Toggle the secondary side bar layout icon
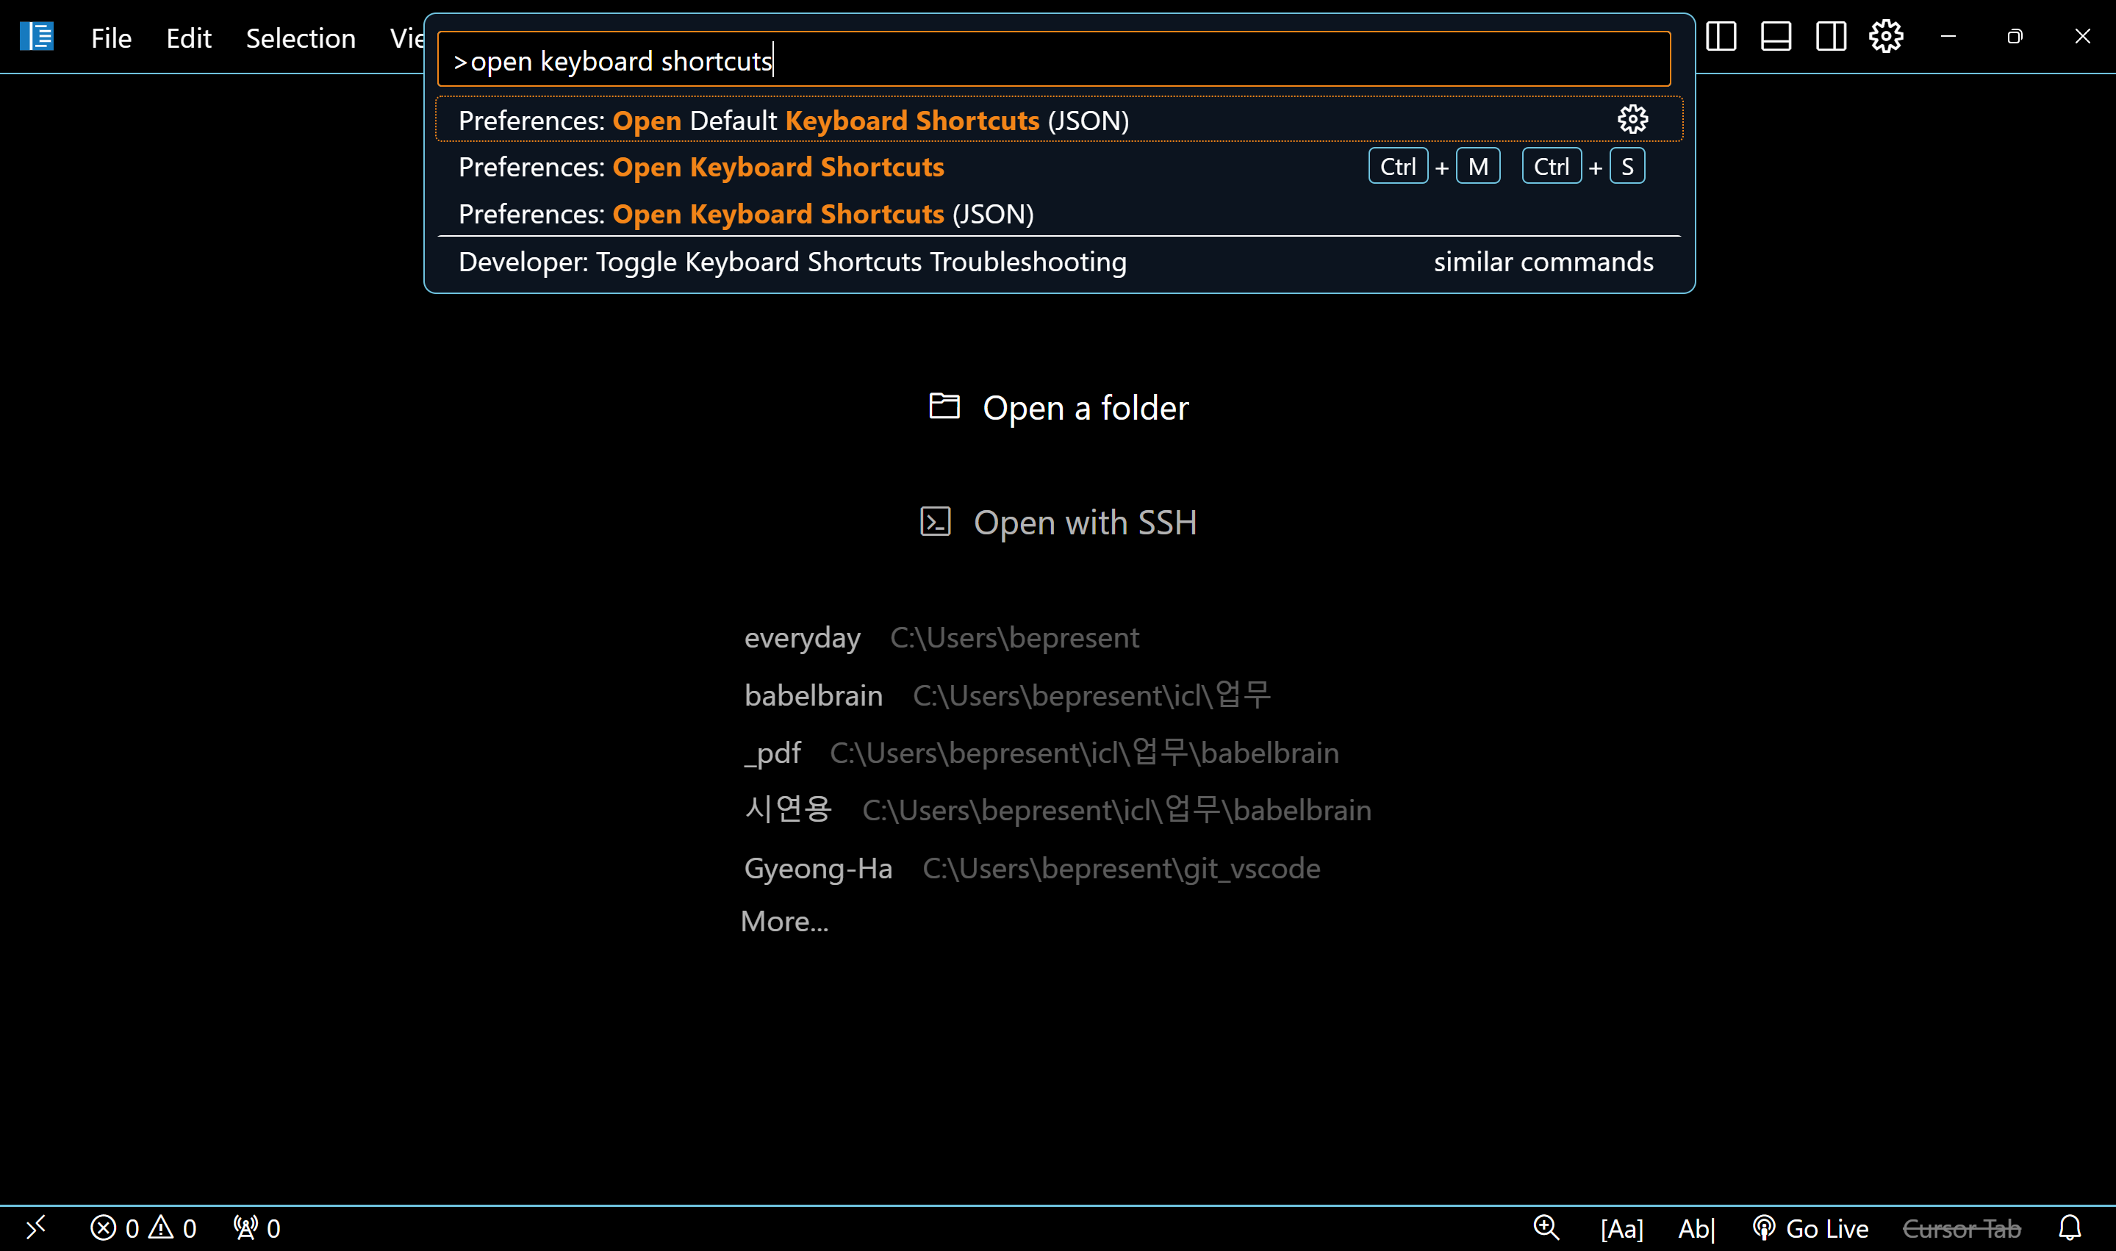Screen dimensions: 2116x1251 coord(1830,36)
